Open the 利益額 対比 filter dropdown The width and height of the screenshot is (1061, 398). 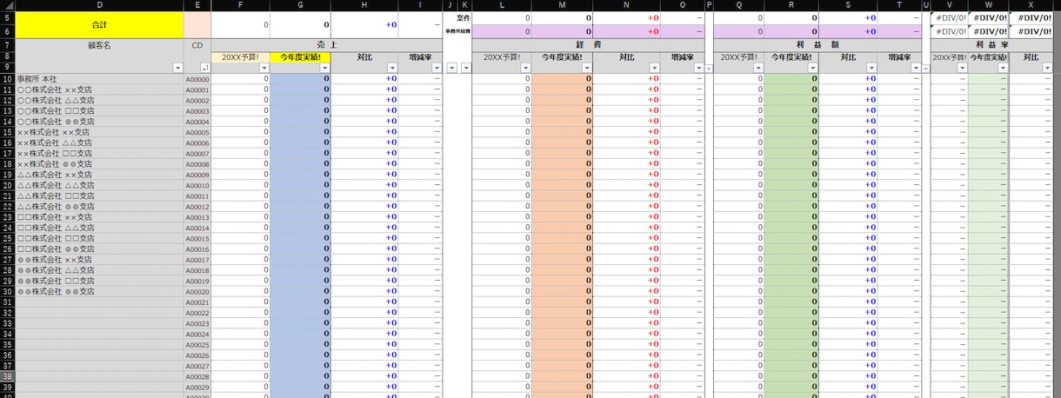coord(871,68)
